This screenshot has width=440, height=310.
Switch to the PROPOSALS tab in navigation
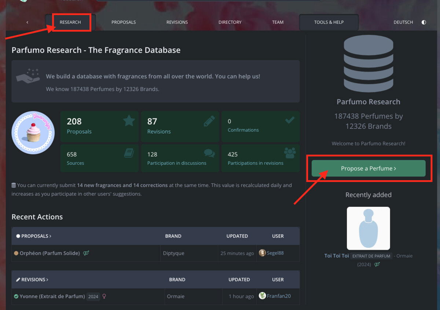click(x=124, y=22)
